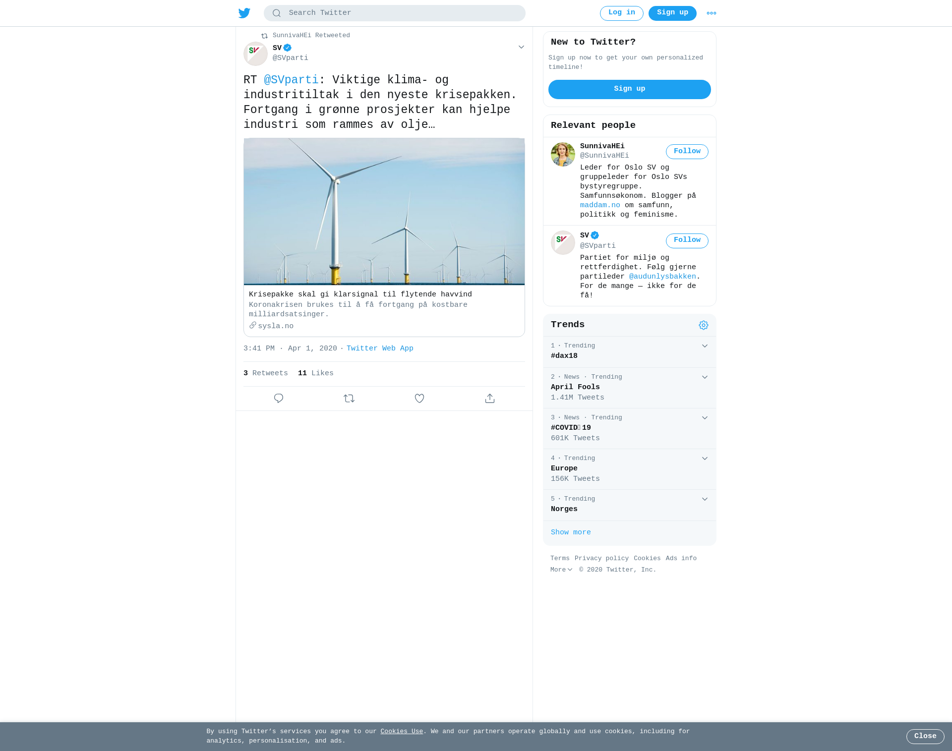
Task: Expand options for April Fools trend
Action: (705, 377)
